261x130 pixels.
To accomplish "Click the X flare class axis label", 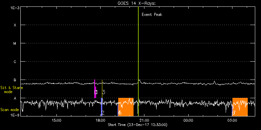I will [15, 25].
